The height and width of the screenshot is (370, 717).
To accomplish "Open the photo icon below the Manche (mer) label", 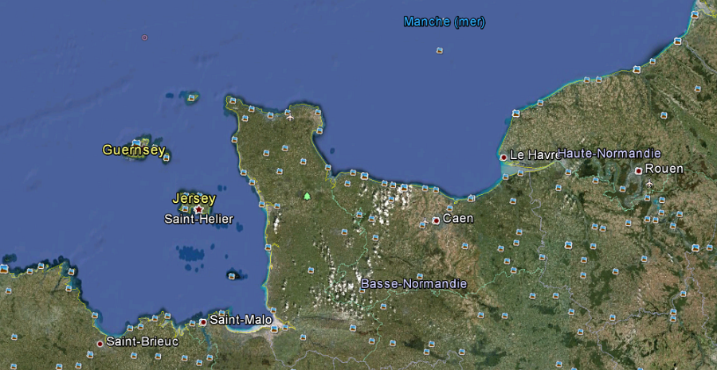I will (x=439, y=51).
